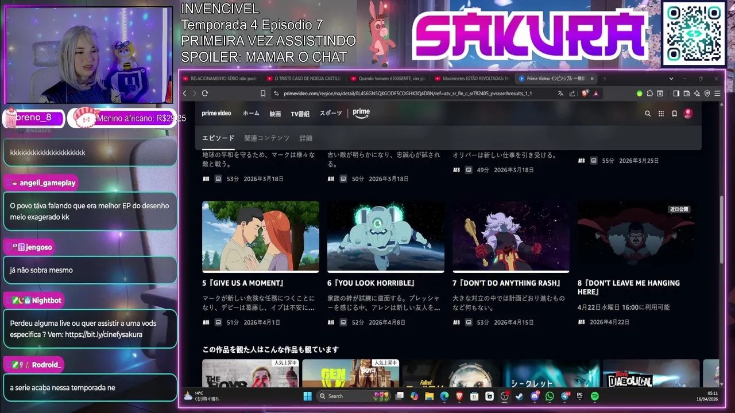The image size is (735, 413).
Task: Switch to RELACIONAMENTO SÉRIO browser tab
Action: (x=220, y=79)
